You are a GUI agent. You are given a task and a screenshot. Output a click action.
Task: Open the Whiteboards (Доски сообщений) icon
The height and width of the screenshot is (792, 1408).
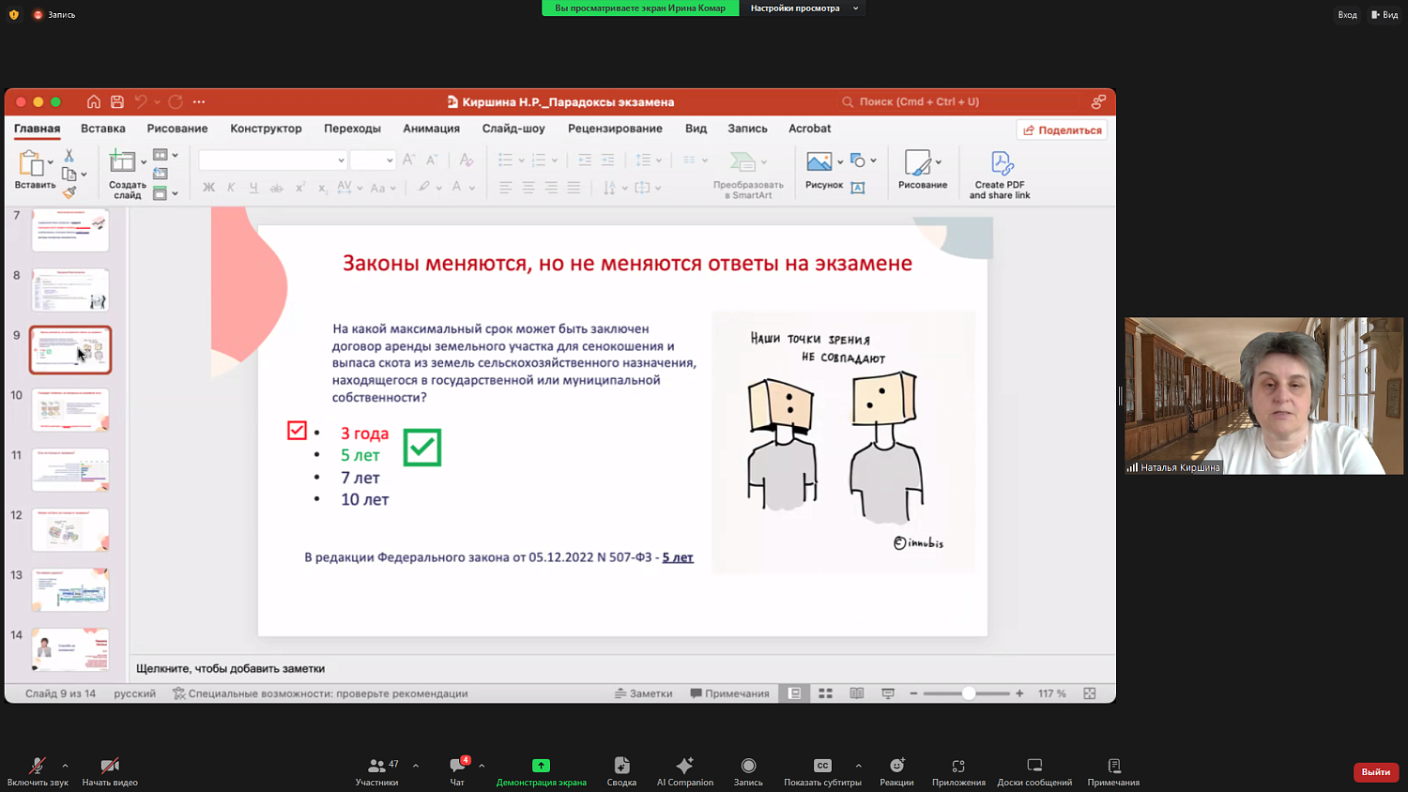(1034, 766)
